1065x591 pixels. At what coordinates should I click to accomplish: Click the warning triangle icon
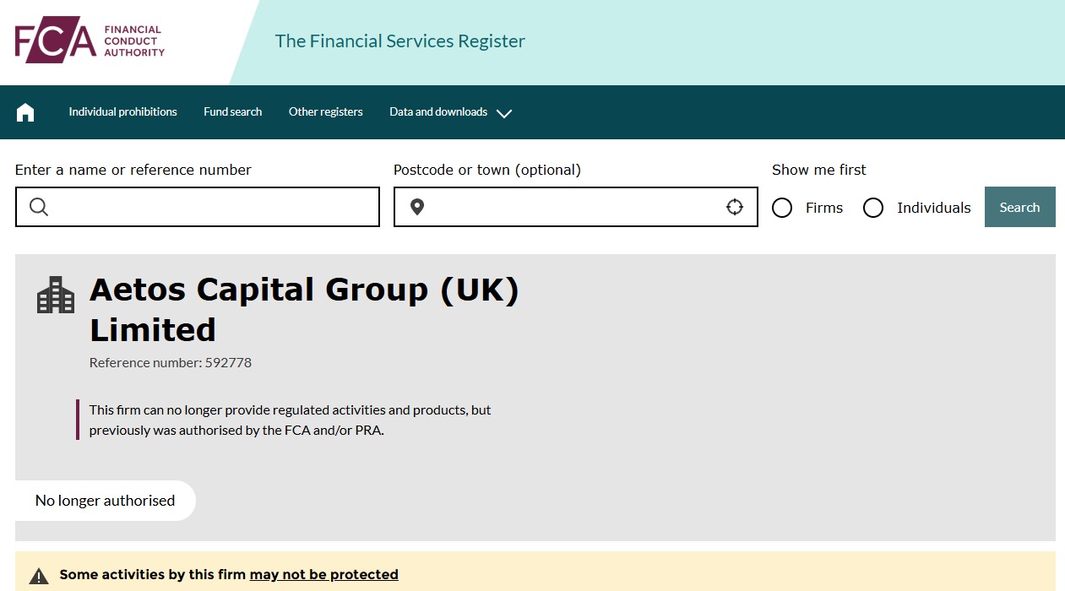tap(39, 576)
